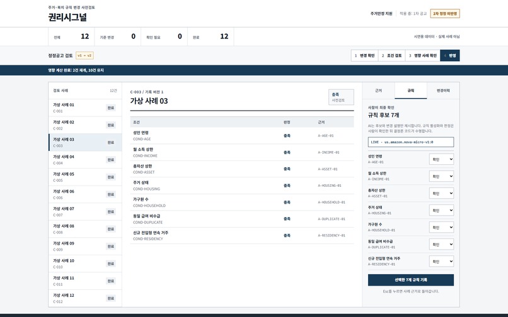
Task: Click the LIVE us.amazon.nova-micro-v1:0 field
Action: pos(410,142)
